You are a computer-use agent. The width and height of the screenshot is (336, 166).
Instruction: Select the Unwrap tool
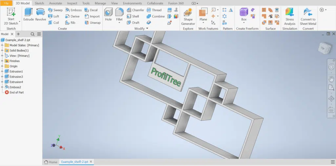(x=93, y=23)
